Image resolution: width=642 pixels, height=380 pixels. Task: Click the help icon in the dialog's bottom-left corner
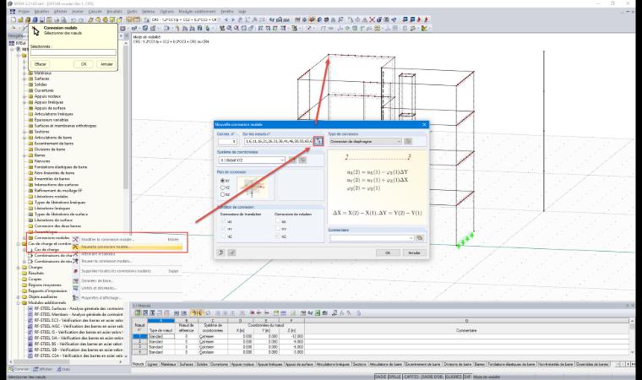221,252
